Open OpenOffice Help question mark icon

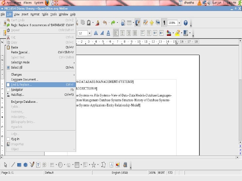185,23
